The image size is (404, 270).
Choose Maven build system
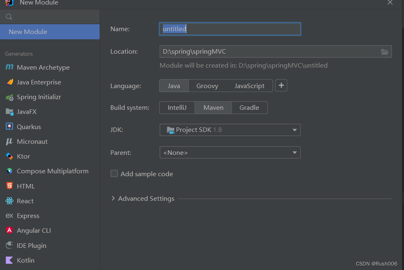213,108
